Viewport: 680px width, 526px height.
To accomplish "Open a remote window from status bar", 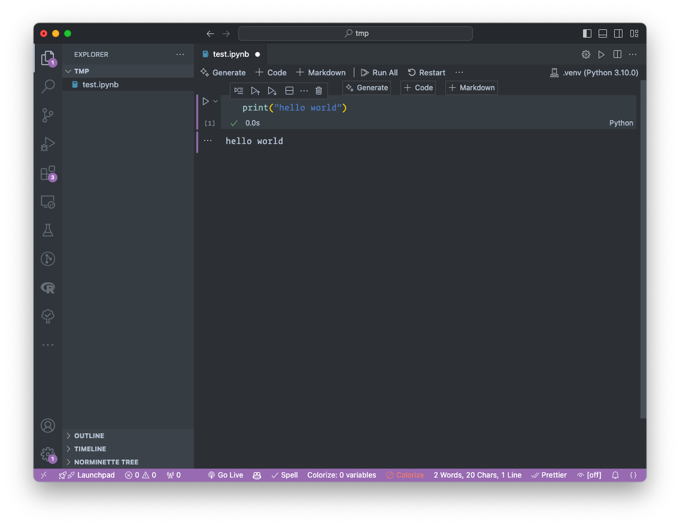I will (44, 475).
